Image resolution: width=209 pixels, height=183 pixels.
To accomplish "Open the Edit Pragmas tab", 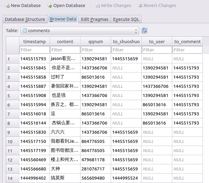I will pyautogui.click(x=95, y=19).
